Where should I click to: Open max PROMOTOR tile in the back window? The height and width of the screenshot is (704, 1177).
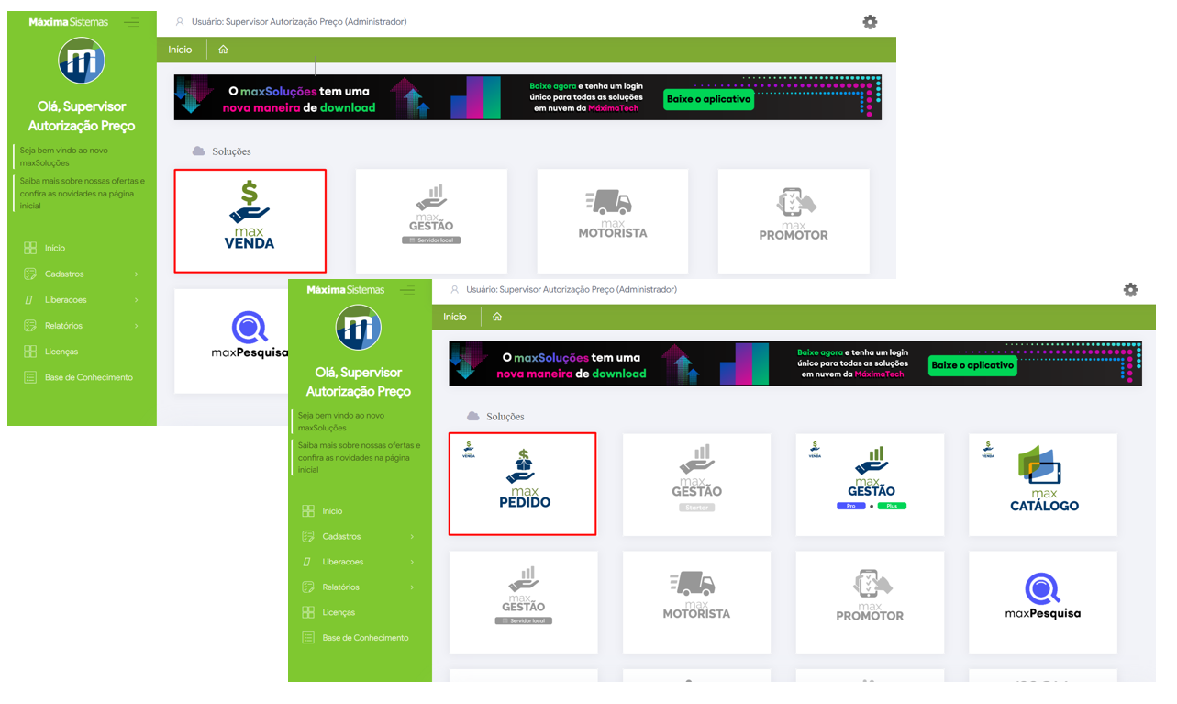pyautogui.click(x=794, y=221)
